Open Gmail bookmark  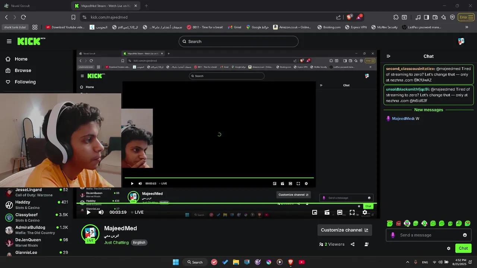pyautogui.click(x=234, y=27)
